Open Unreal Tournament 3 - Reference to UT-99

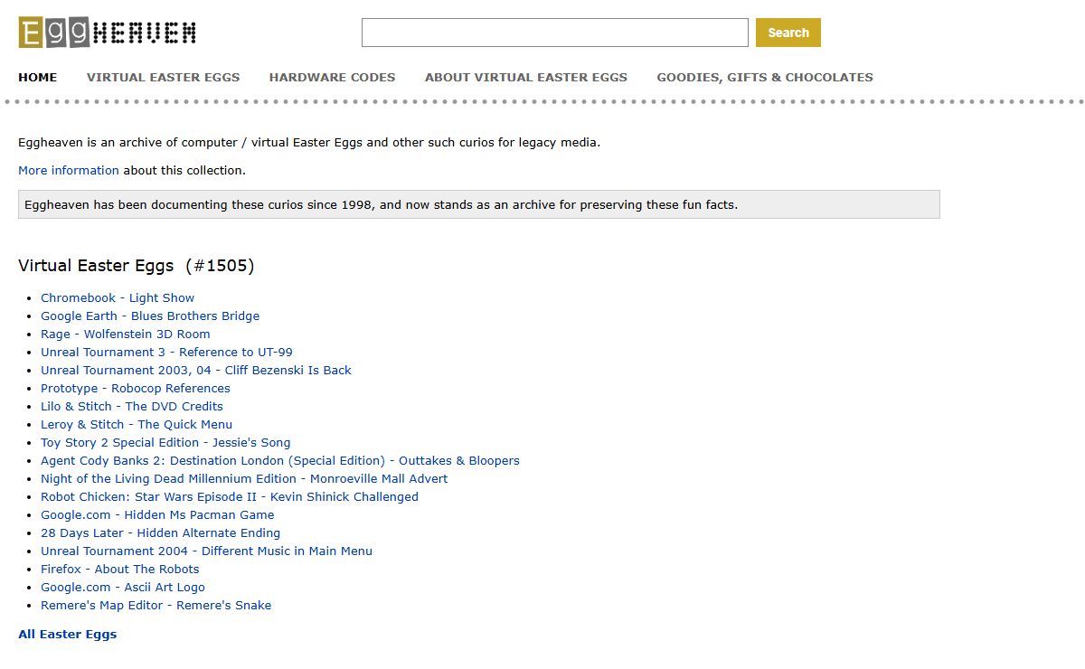167,352
